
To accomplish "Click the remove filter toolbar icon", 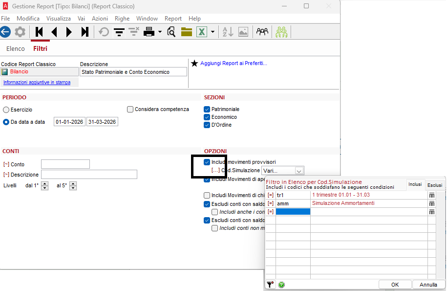I will click(134, 32).
